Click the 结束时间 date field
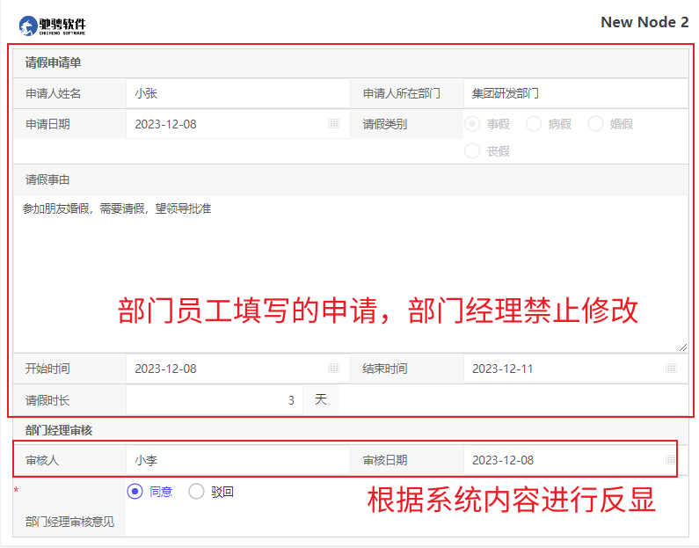Screen dimensions: 699x548 coord(563,369)
